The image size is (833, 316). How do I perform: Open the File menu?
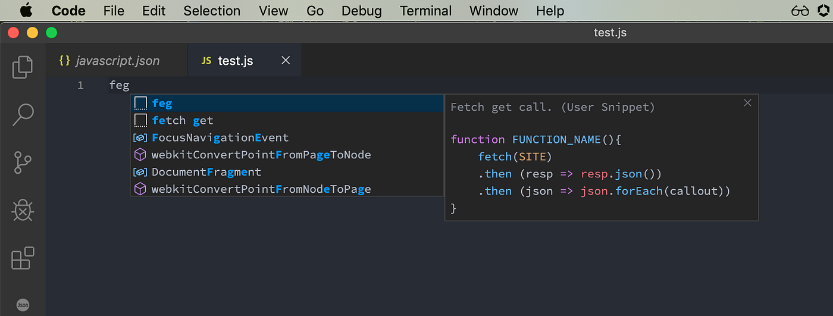[x=114, y=11]
